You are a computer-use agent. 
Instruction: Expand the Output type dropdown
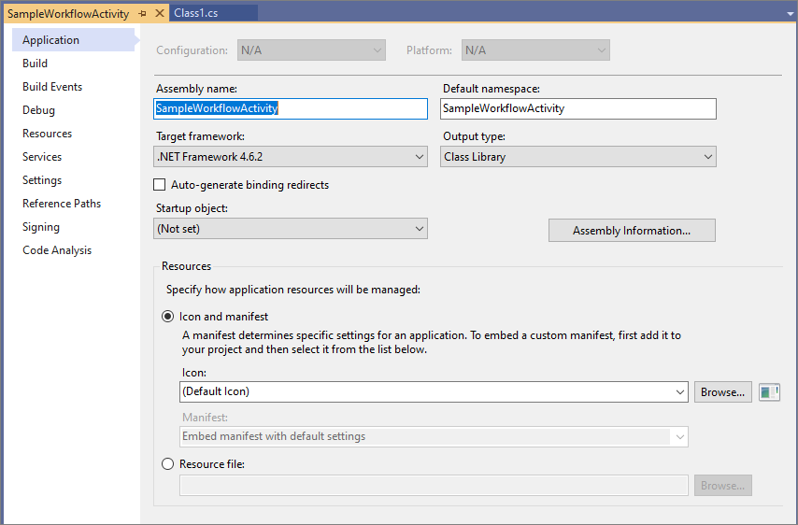[578, 157]
